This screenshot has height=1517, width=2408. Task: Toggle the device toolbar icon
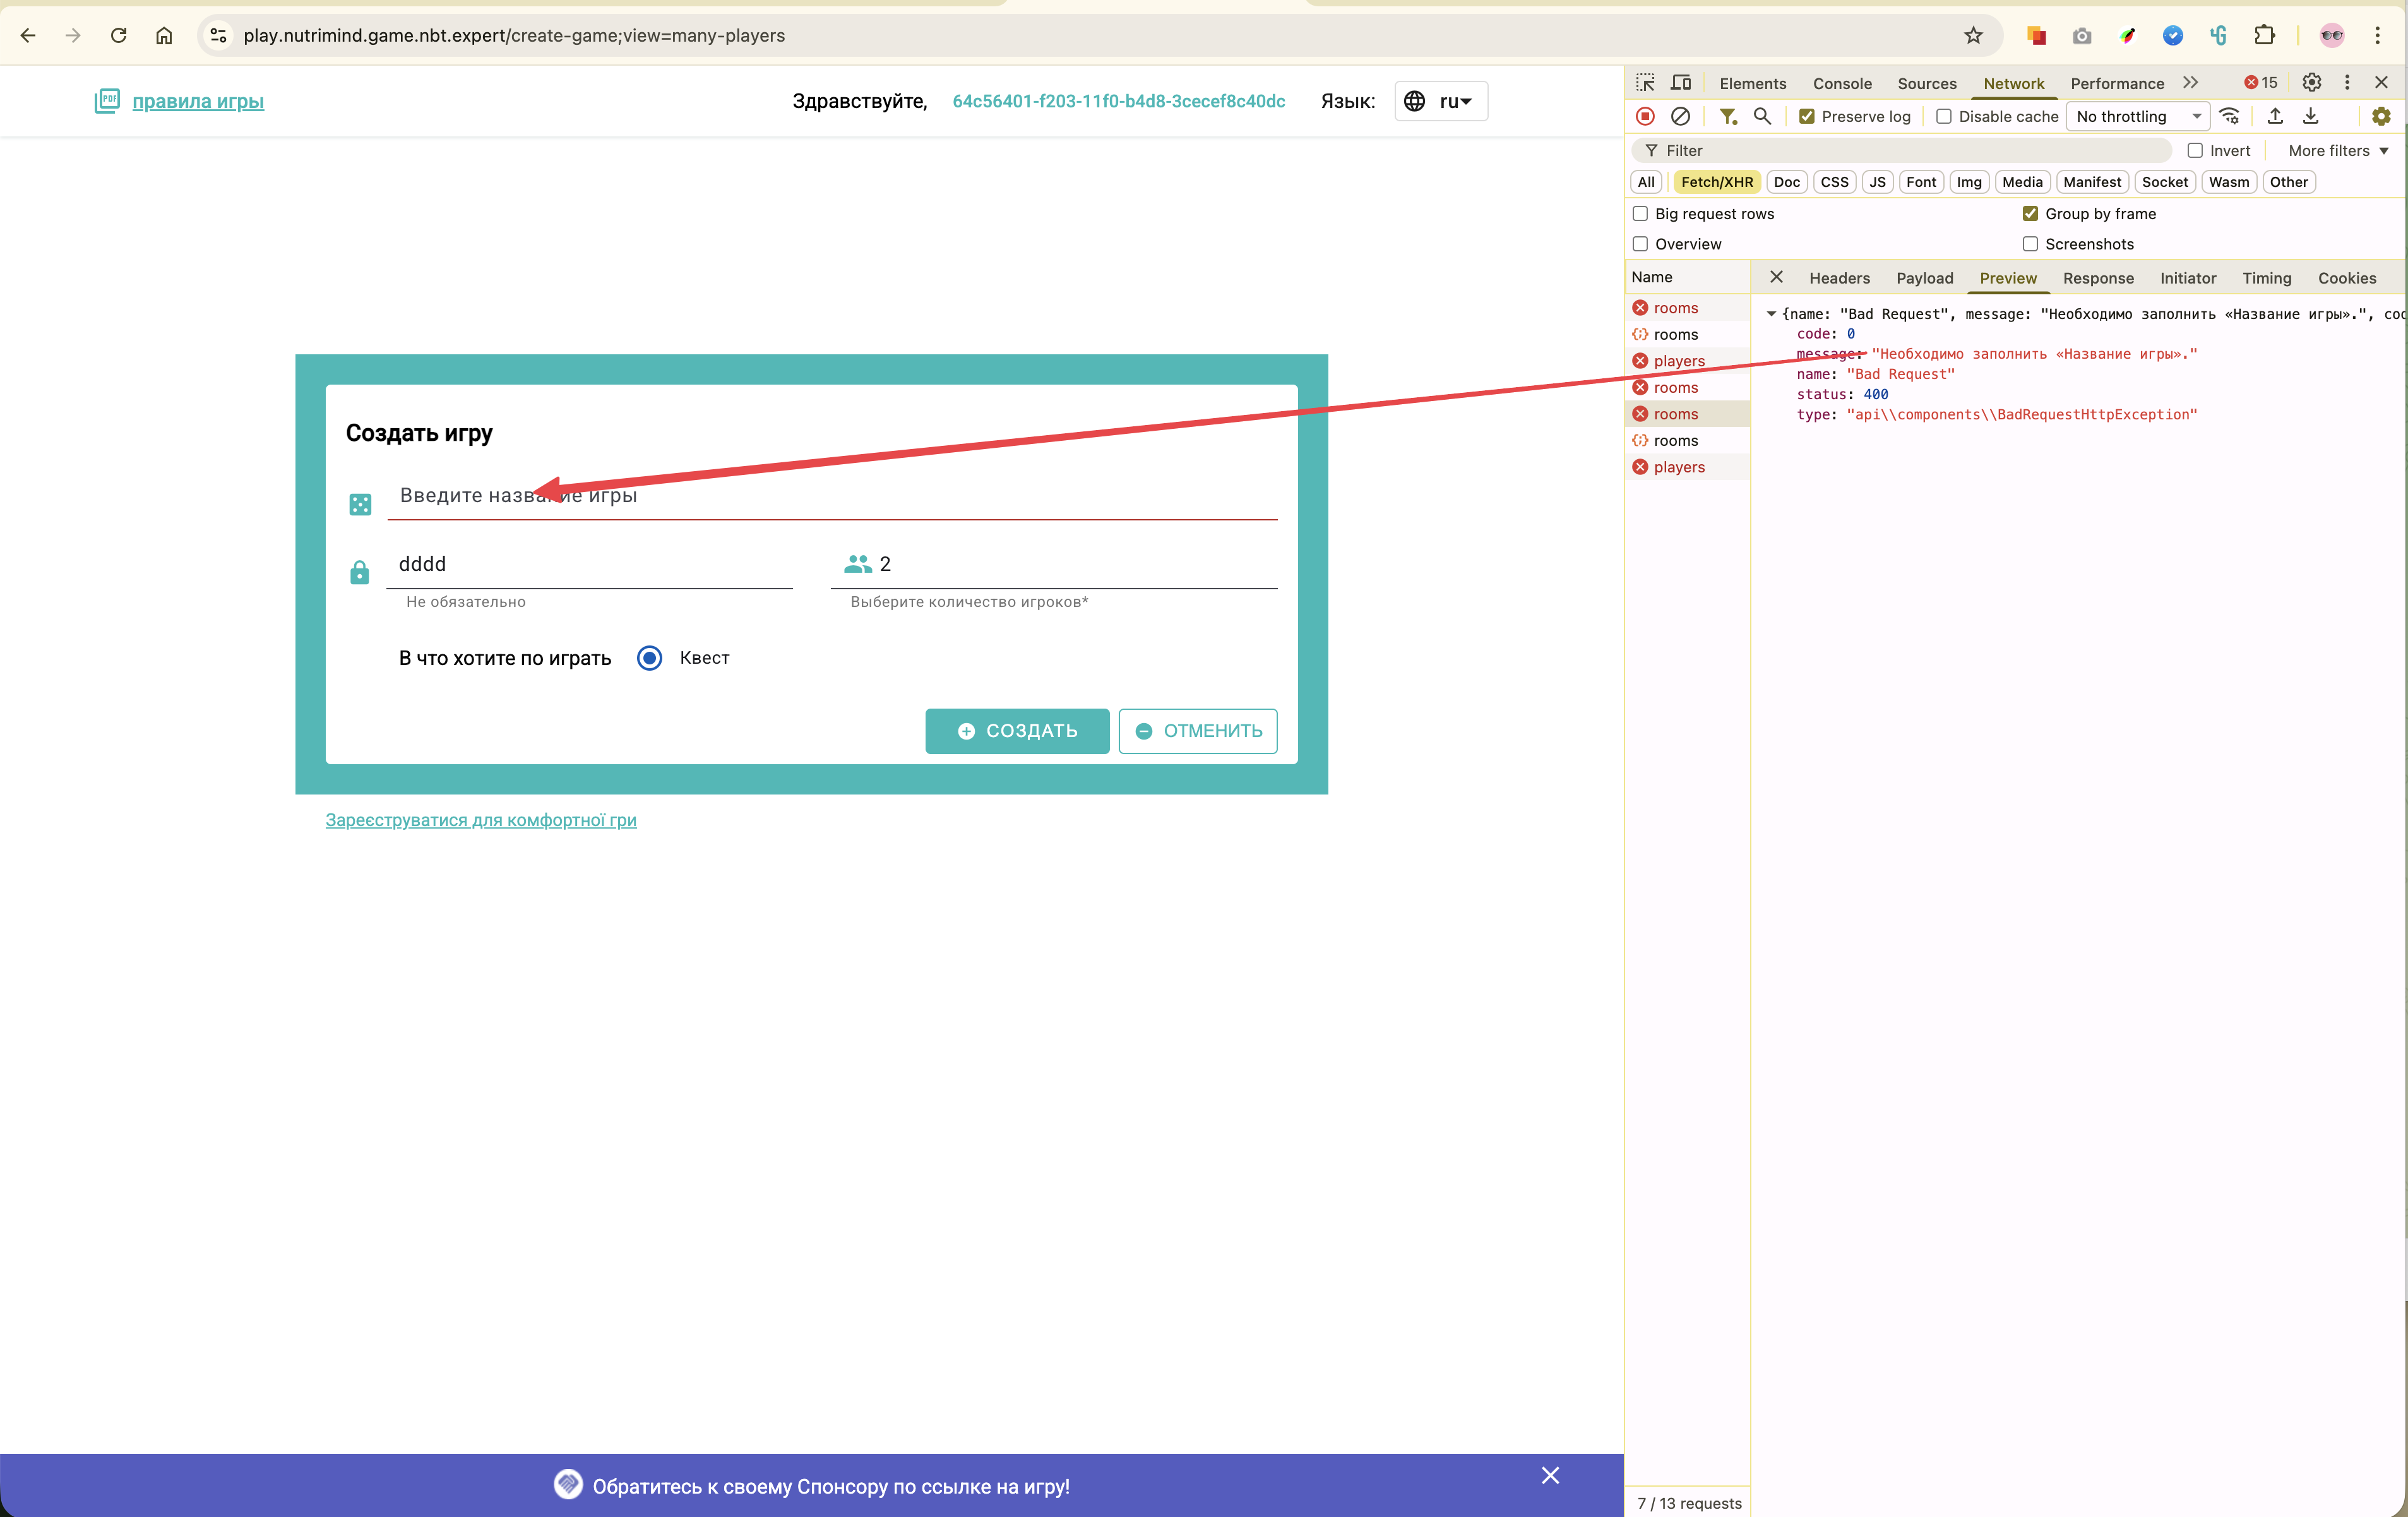1681,83
